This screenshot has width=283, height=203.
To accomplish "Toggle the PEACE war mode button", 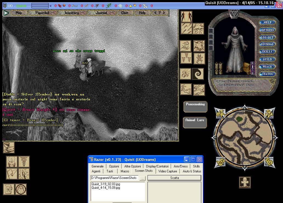I will point(267,67).
